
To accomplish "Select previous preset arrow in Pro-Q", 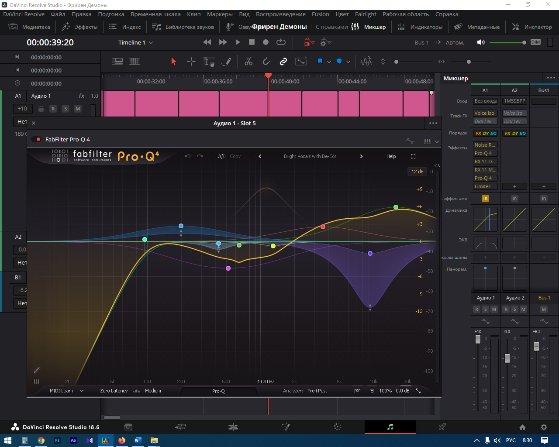I will click(260, 156).
